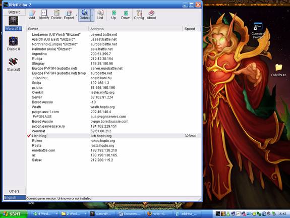Run Detect on server speeds

pyautogui.click(x=85, y=15)
